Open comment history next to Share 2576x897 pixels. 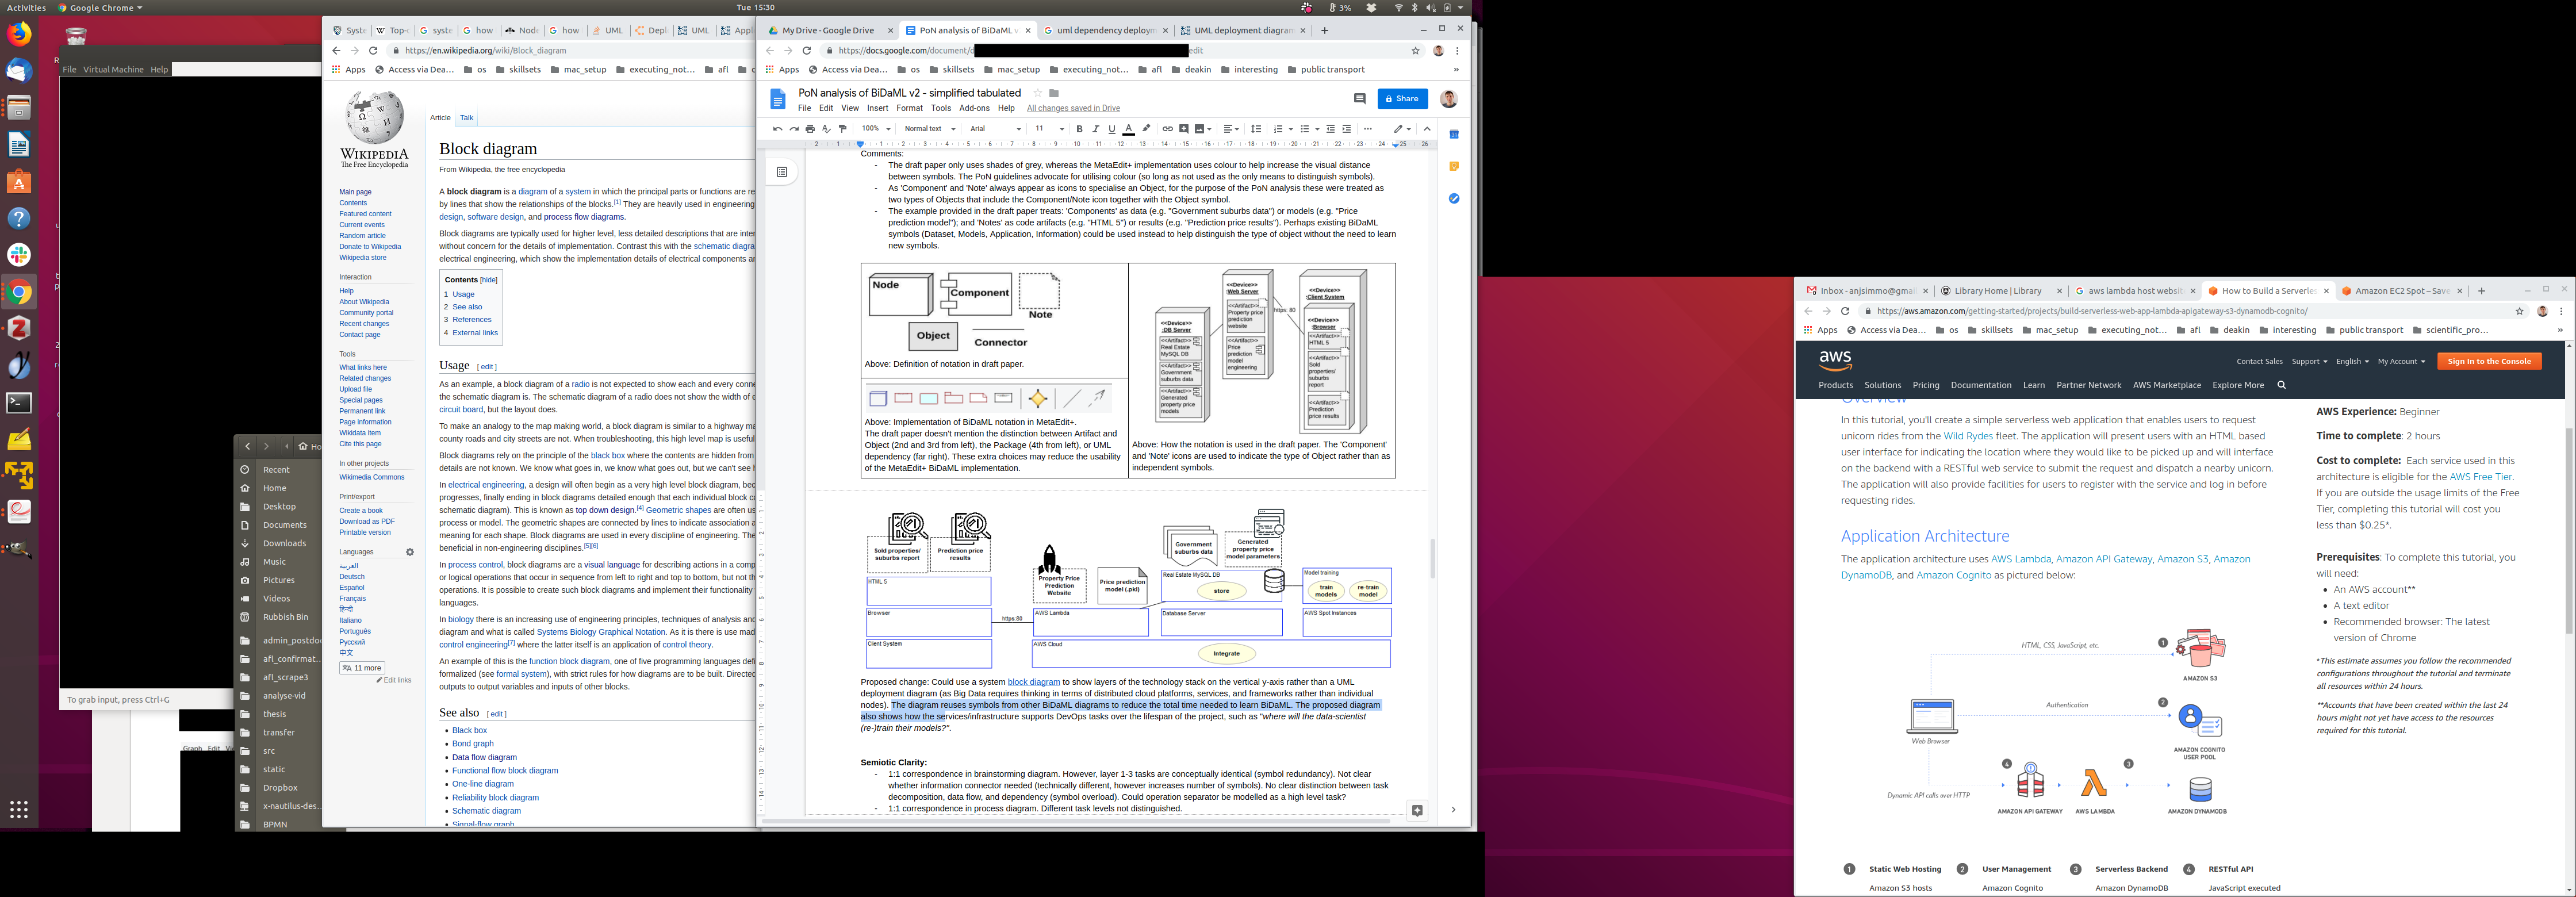pos(1359,98)
